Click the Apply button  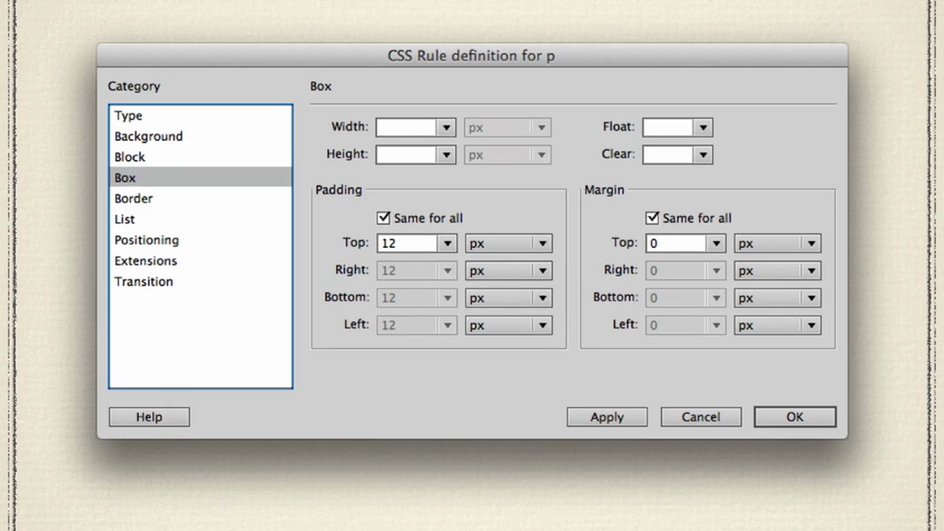[x=606, y=417]
